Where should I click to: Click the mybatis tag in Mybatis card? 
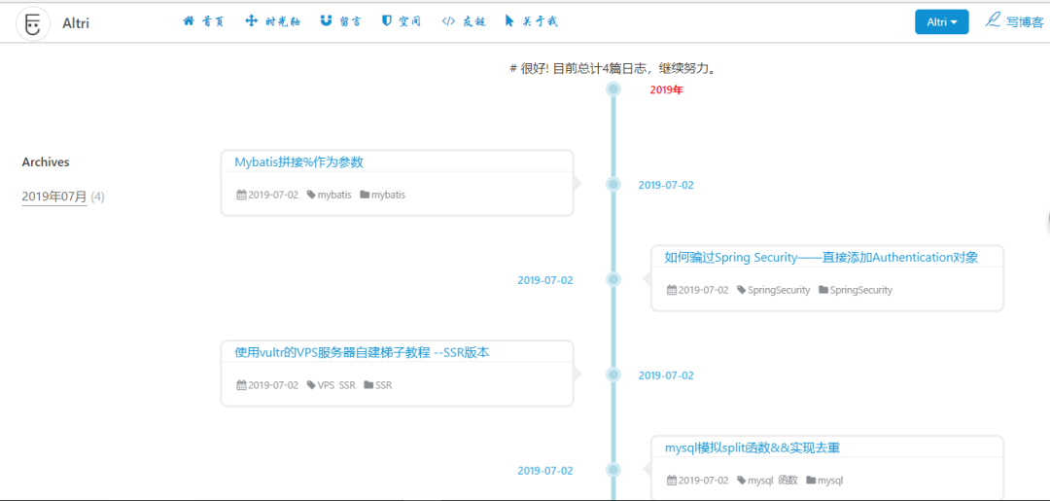334,195
